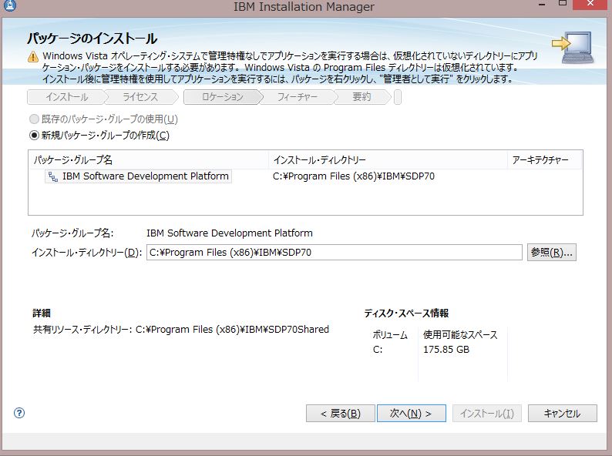Viewport: 612px width, 456px height.
Task: Go to the ロケーション wizard step
Action: (223, 97)
